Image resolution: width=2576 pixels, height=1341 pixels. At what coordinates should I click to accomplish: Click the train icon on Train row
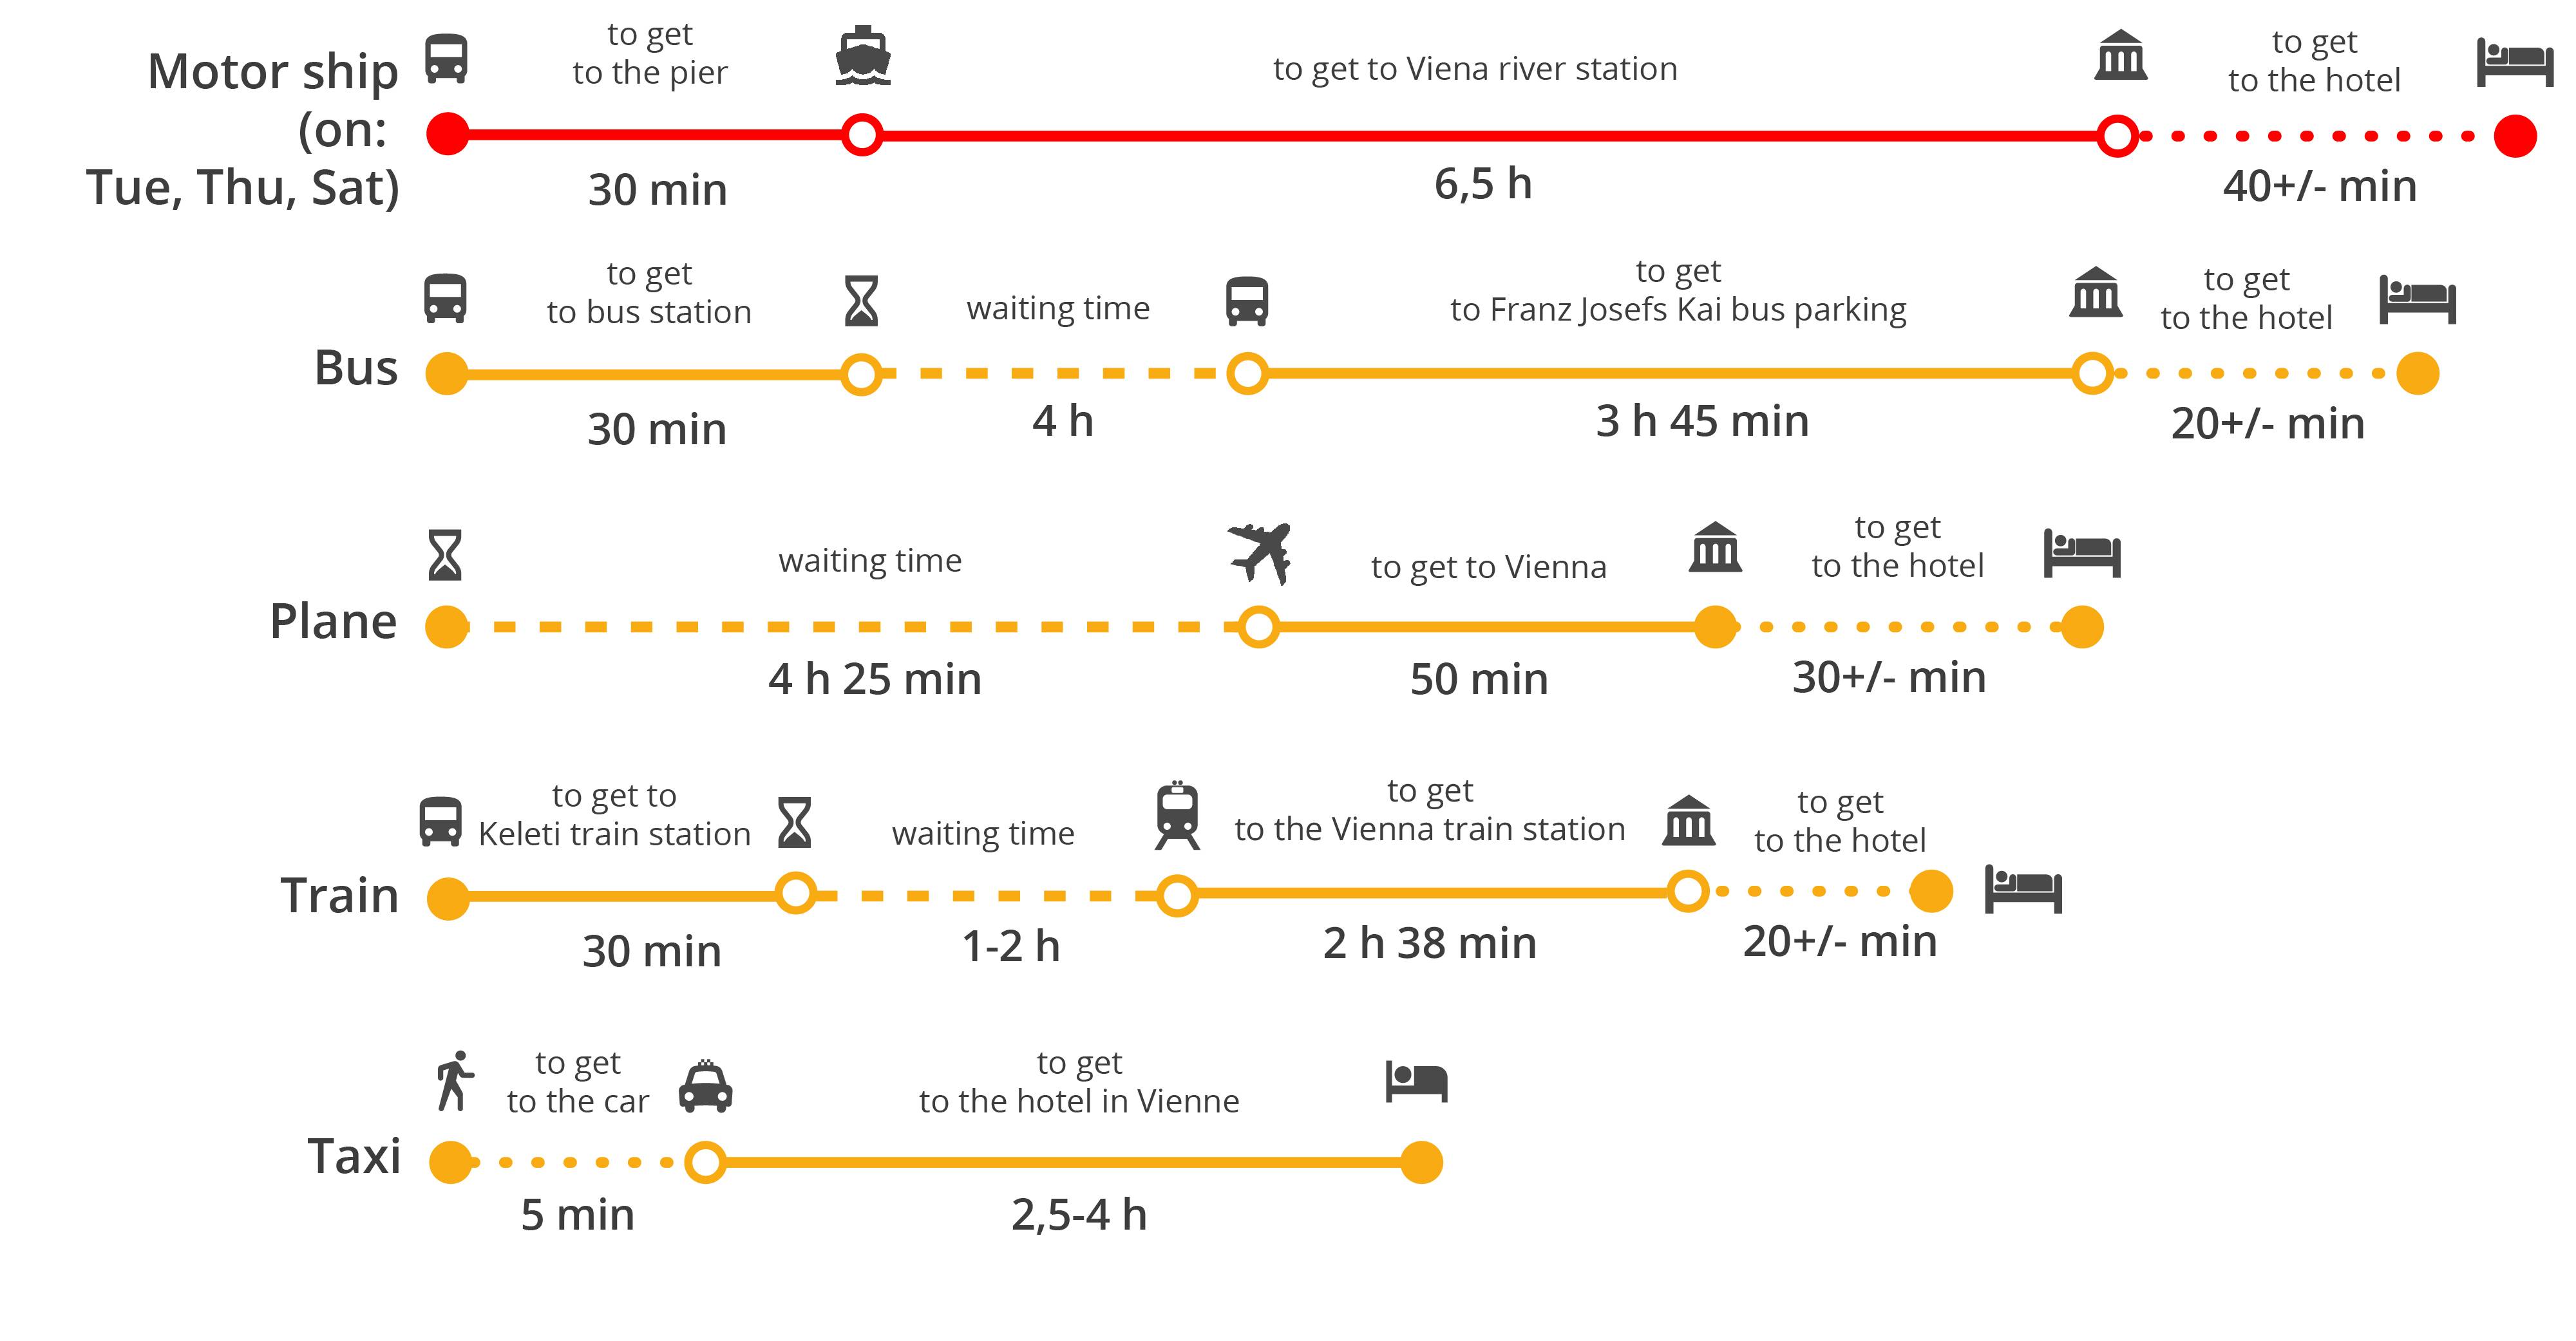tap(1177, 815)
